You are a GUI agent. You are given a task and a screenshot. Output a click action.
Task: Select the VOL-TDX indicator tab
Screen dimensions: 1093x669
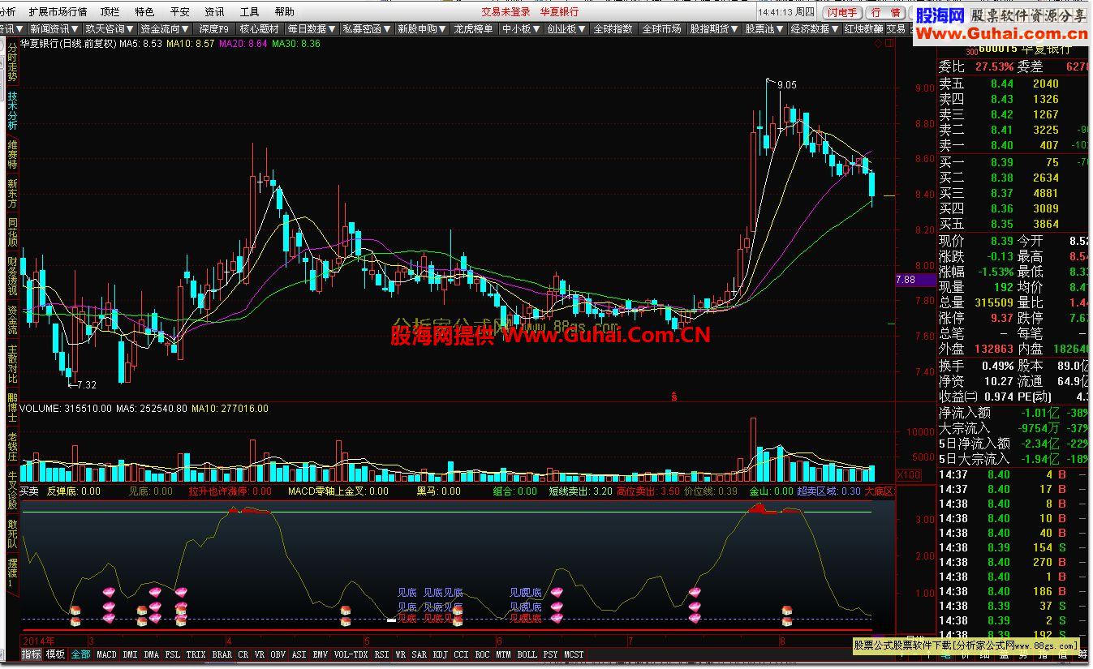coord(351,654)
